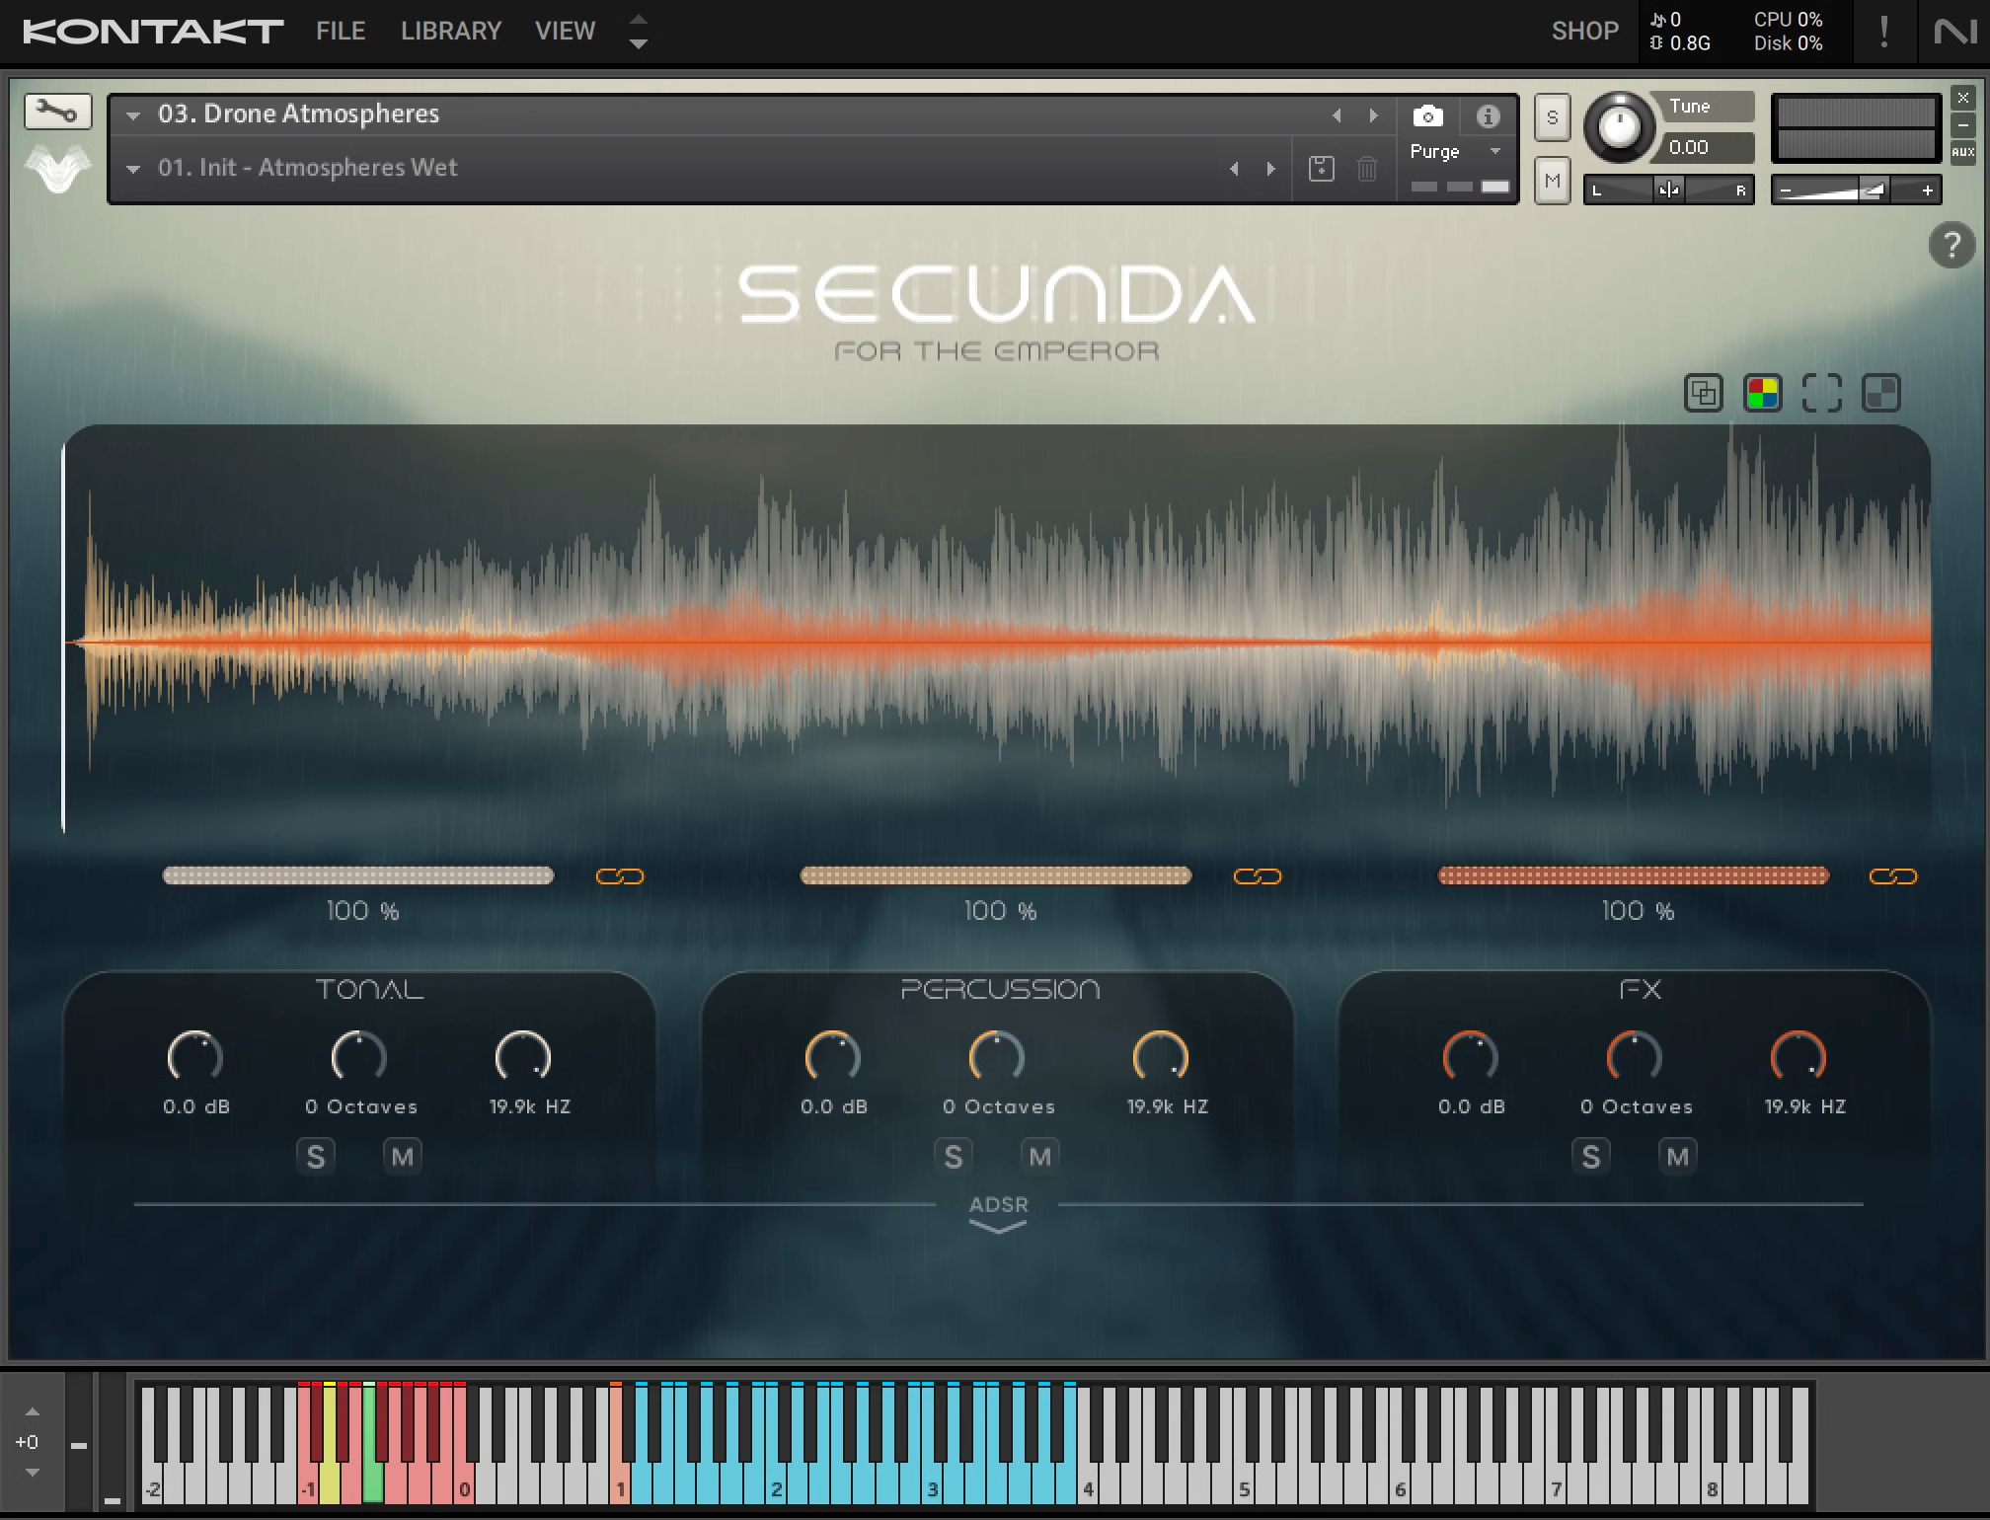Click the instrument brand logo
Screen dimensions: 1990x1520
pyautogui.click(x=57, y=168)
